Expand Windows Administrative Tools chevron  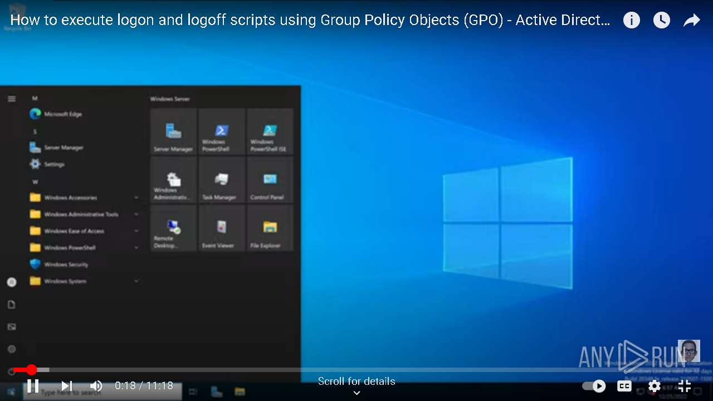click(136, 214)
